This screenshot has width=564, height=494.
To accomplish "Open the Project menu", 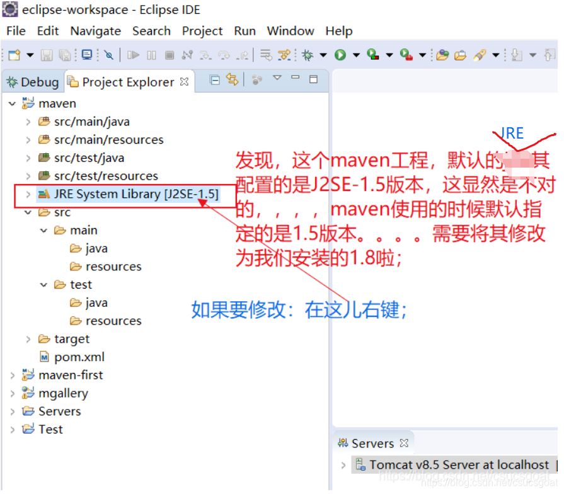I will tap(202, 32).
